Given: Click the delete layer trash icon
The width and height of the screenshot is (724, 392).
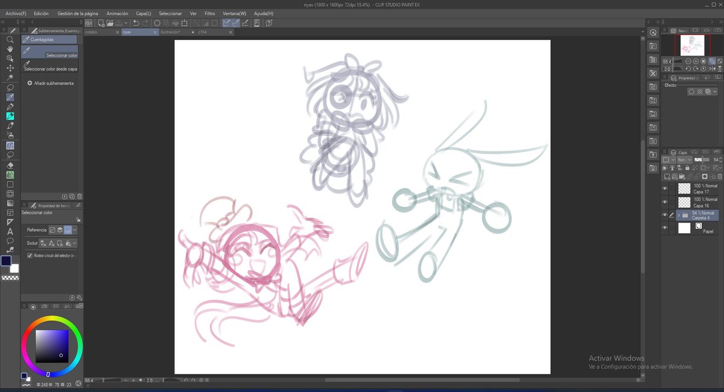Looking at the screenshot, I should click(x=719, y=176).
